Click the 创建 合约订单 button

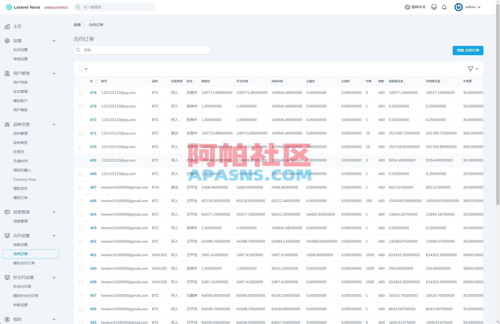pyautogui.click(x=468, y=50)
